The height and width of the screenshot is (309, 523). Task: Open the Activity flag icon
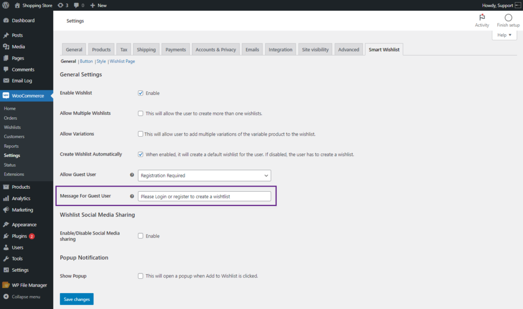[x=482, y=17]
